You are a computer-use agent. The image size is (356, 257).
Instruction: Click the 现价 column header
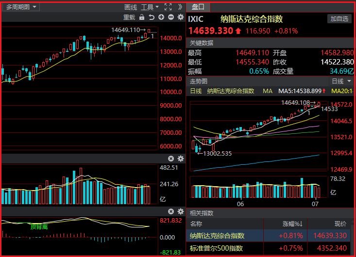tap(340, 224)
